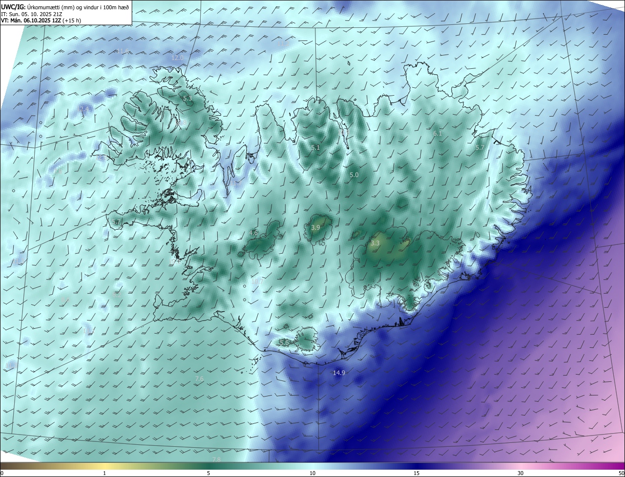Image resolution: width=625 pixels, height=477 pixels.
Task: Click the color scale tick label 1
Action: point(104,473)
